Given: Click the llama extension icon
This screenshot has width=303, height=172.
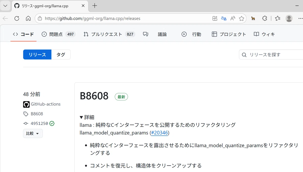Looking at the screenshot, I should (253, 18).
